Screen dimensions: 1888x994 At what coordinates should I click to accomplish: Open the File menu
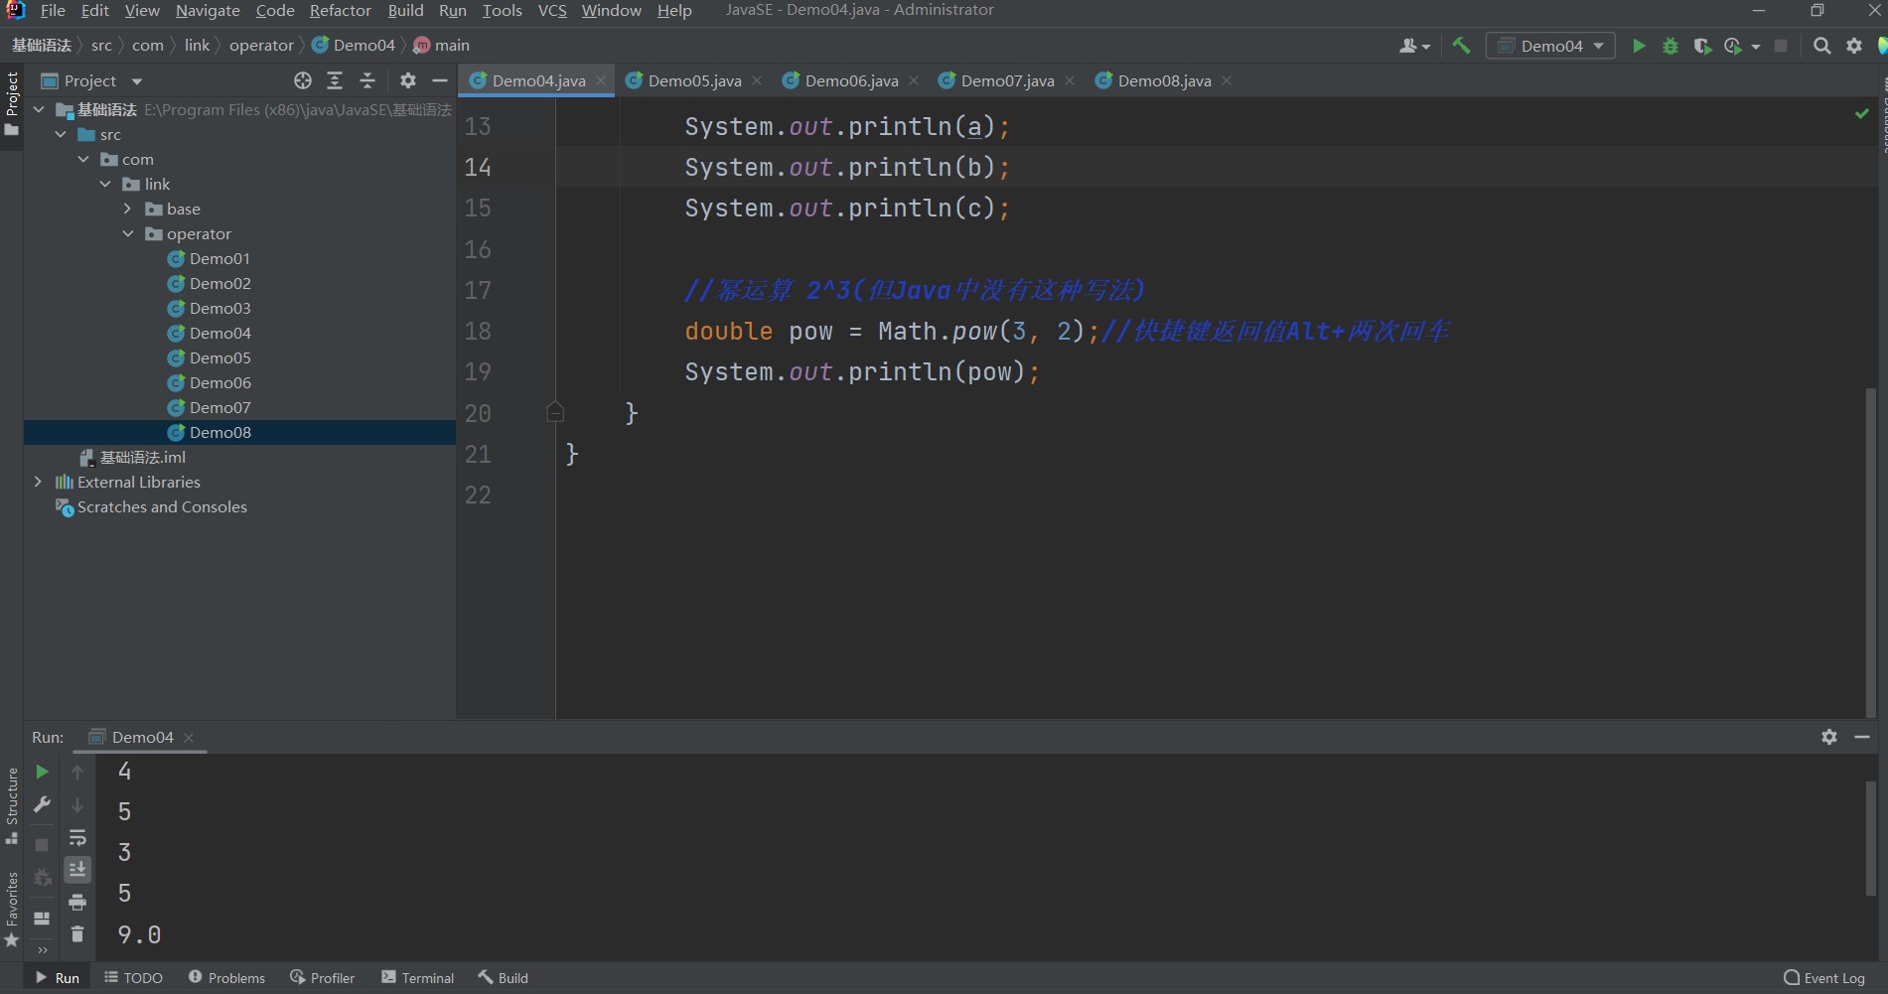[x=53, y=10]
